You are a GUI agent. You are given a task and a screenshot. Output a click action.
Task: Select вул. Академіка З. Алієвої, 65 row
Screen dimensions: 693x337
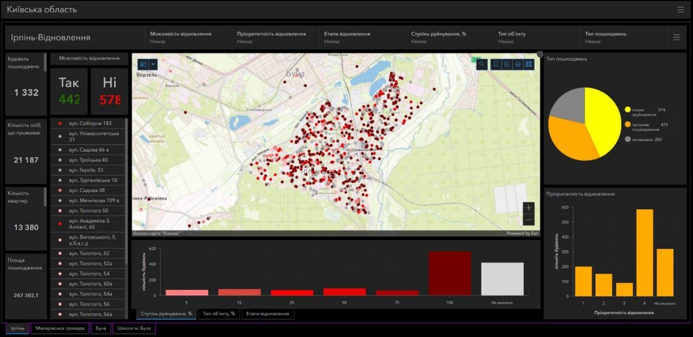tap(88, 223)
